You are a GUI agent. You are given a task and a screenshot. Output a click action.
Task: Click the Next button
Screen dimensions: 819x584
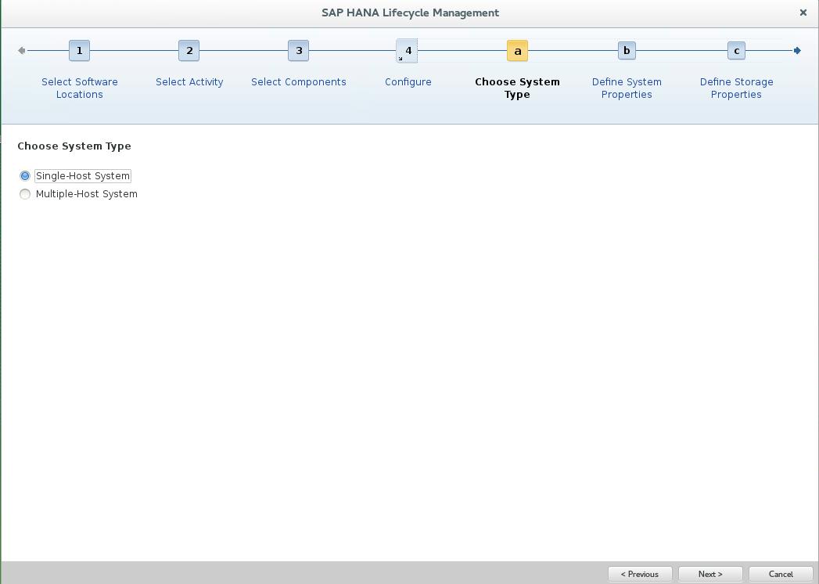coord(709,574)
